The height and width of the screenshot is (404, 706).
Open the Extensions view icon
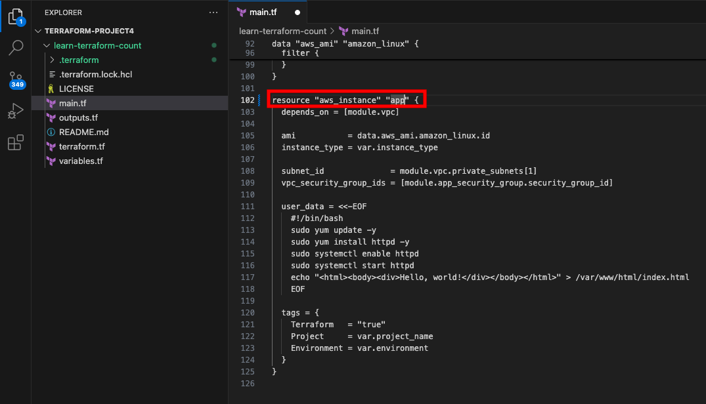pos(16,142)
